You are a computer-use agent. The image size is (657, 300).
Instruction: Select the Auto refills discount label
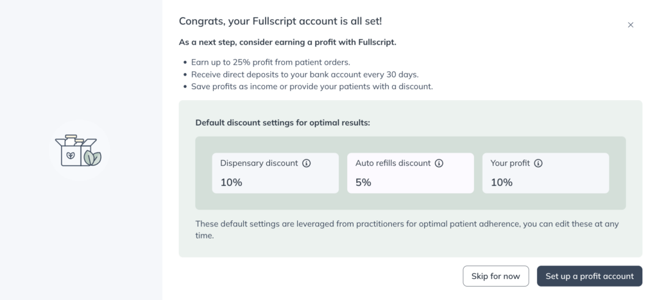393,163
